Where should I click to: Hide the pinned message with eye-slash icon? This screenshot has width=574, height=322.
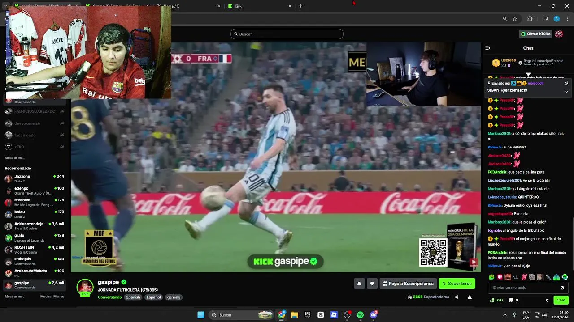coord(566,83)
